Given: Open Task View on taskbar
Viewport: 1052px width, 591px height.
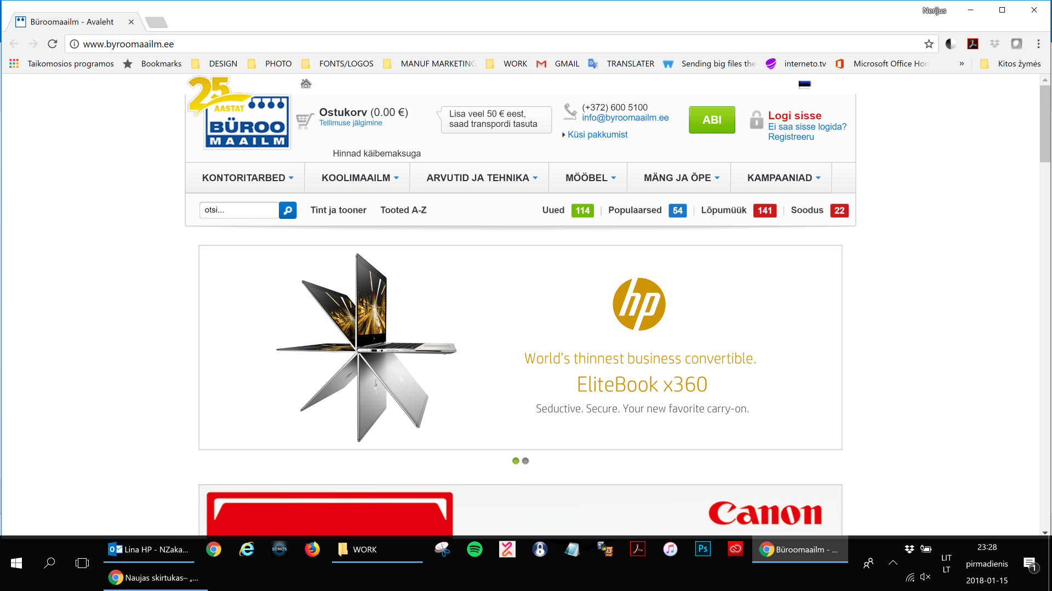Looking at the screenshot, I should click(82, 563).
